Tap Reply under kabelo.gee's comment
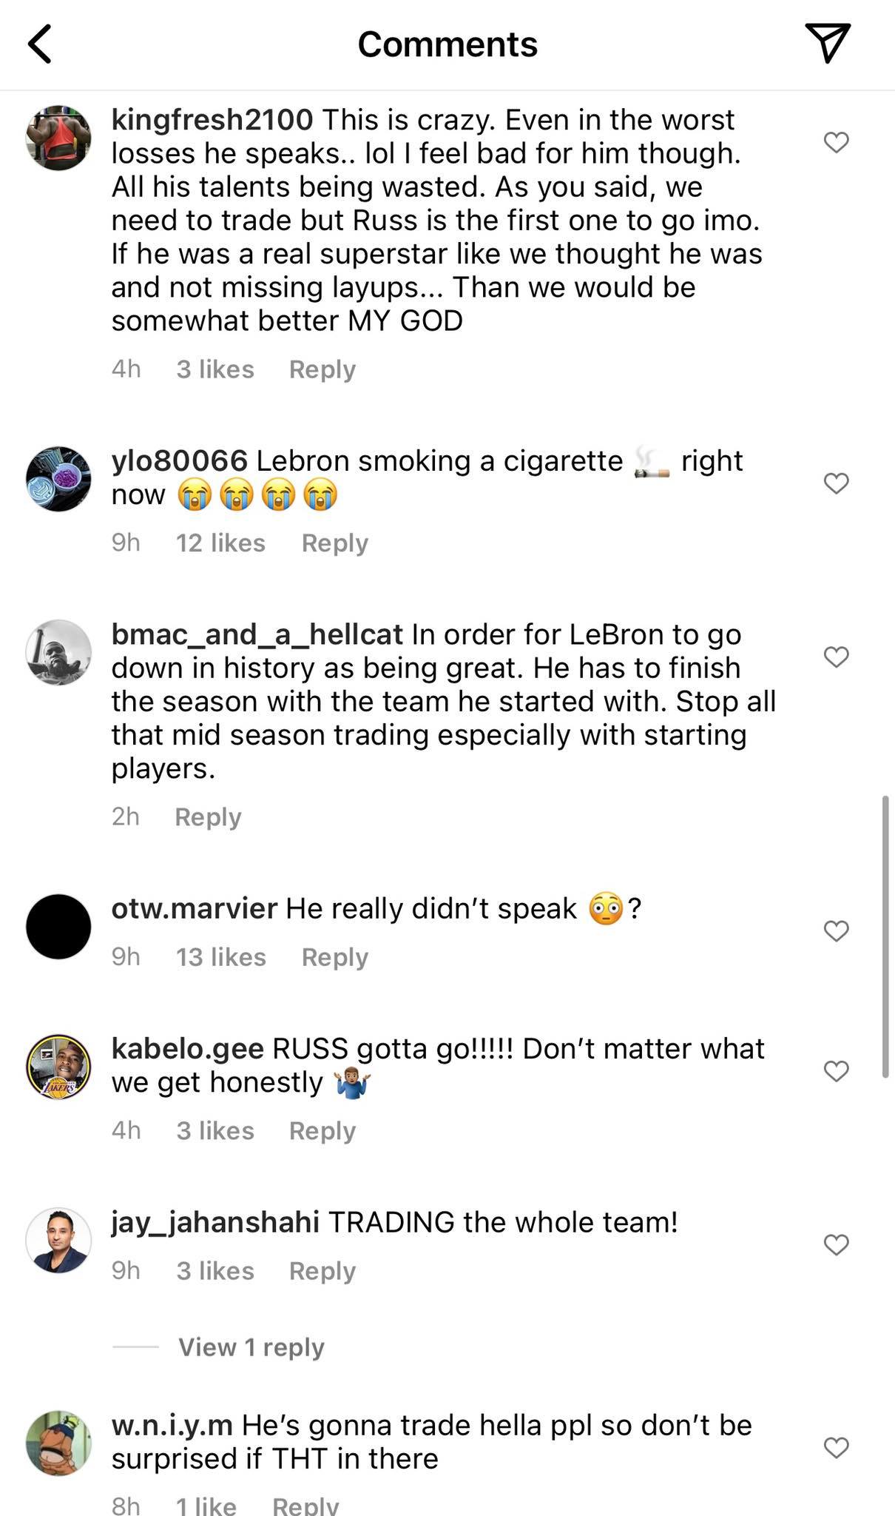This screenshot has width=895, height=1516. (x=322, y=1130)
